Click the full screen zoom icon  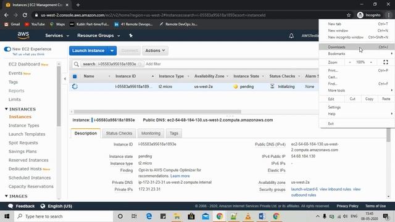[x=386, y=62]
